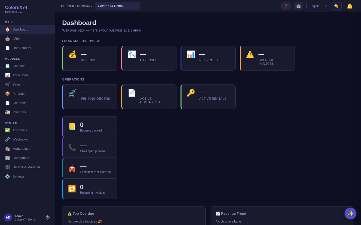Open the Expenses overview card
The height and width of the screenshot is (225, 361).
pyautogui.click(x=149, y=58)
